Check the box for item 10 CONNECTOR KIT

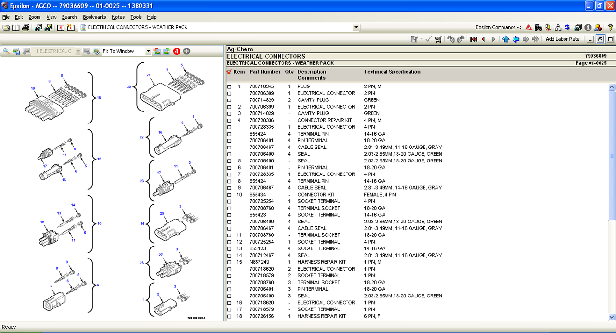pos(229,195)
